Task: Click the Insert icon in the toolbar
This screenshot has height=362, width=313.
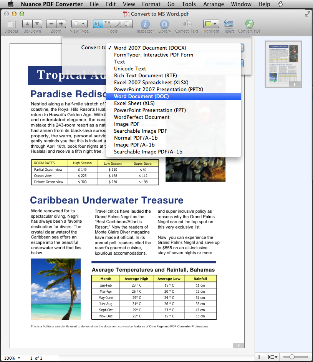Action: (x=229, y=24)
